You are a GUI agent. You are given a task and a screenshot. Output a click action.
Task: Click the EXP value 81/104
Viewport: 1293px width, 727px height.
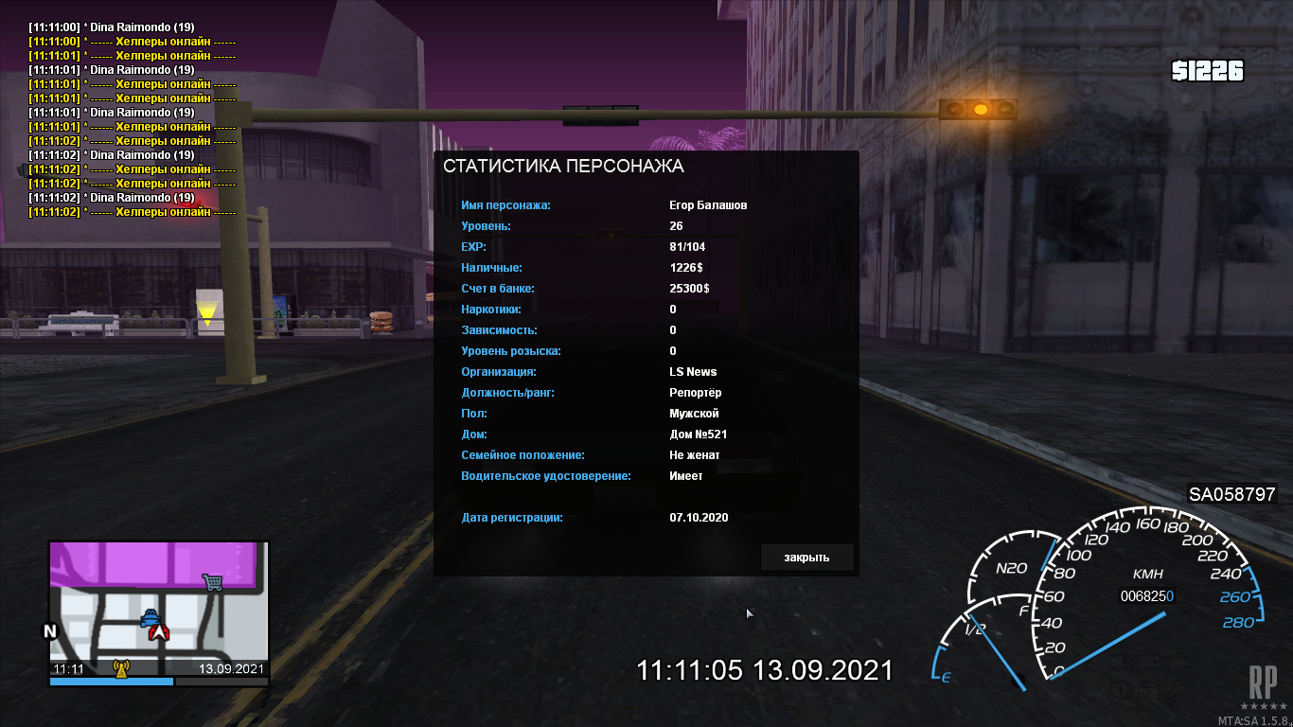point(687,247)
